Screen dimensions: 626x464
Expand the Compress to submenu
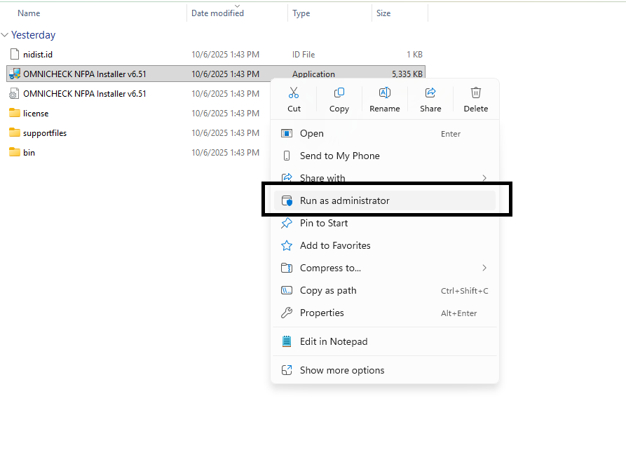click(484, 268)
